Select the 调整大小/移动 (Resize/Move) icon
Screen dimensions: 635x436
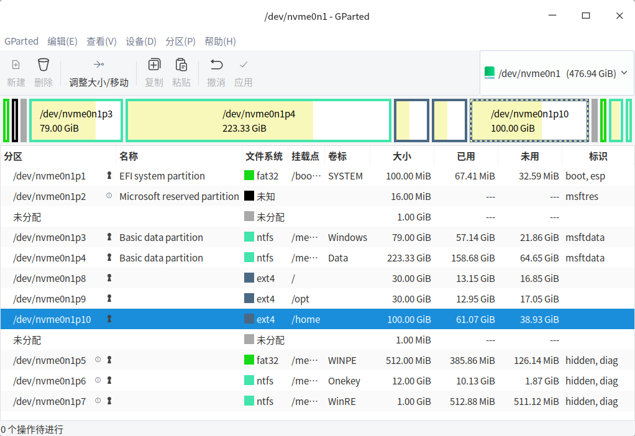pyautogui.click(x=98, y=64)
